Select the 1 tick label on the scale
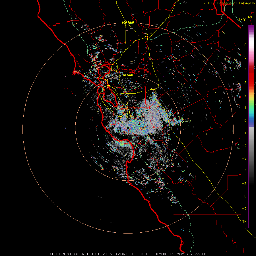The height and width of the screenshot is (256, 256). click(245, 108)
